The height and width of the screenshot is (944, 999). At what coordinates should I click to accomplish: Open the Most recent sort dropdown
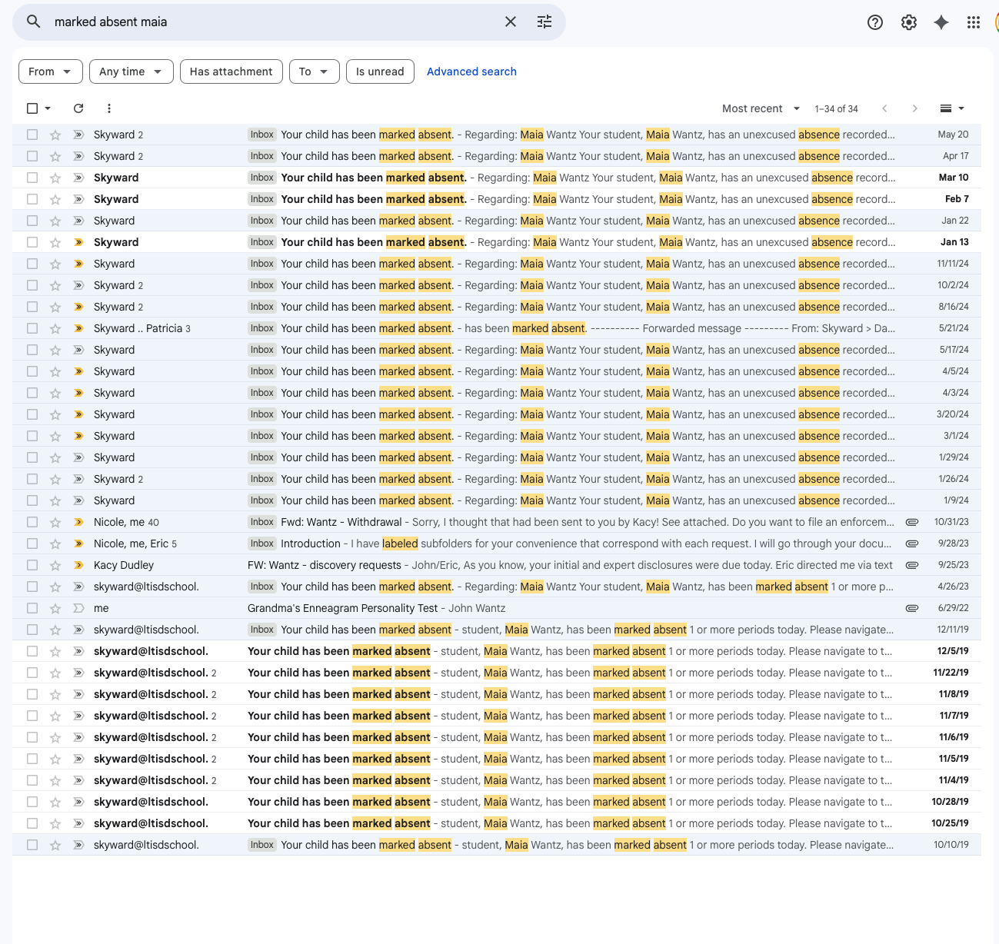click(x=761, y=108)
